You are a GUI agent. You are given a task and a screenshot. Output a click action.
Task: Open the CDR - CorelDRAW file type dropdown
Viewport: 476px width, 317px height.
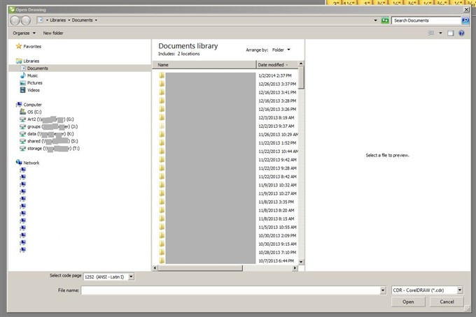(x=460, y=290)
